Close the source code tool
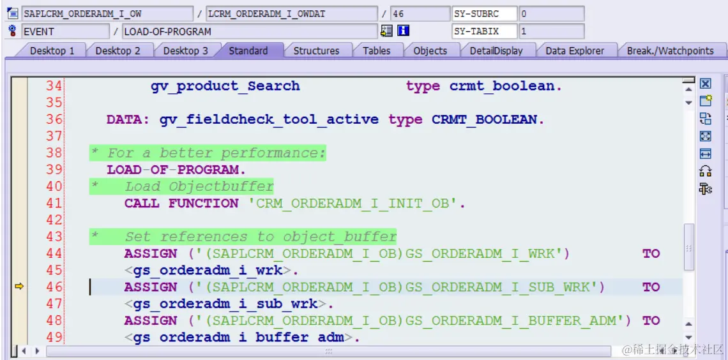This screenshot has height=360, width=728. point(705,84)
